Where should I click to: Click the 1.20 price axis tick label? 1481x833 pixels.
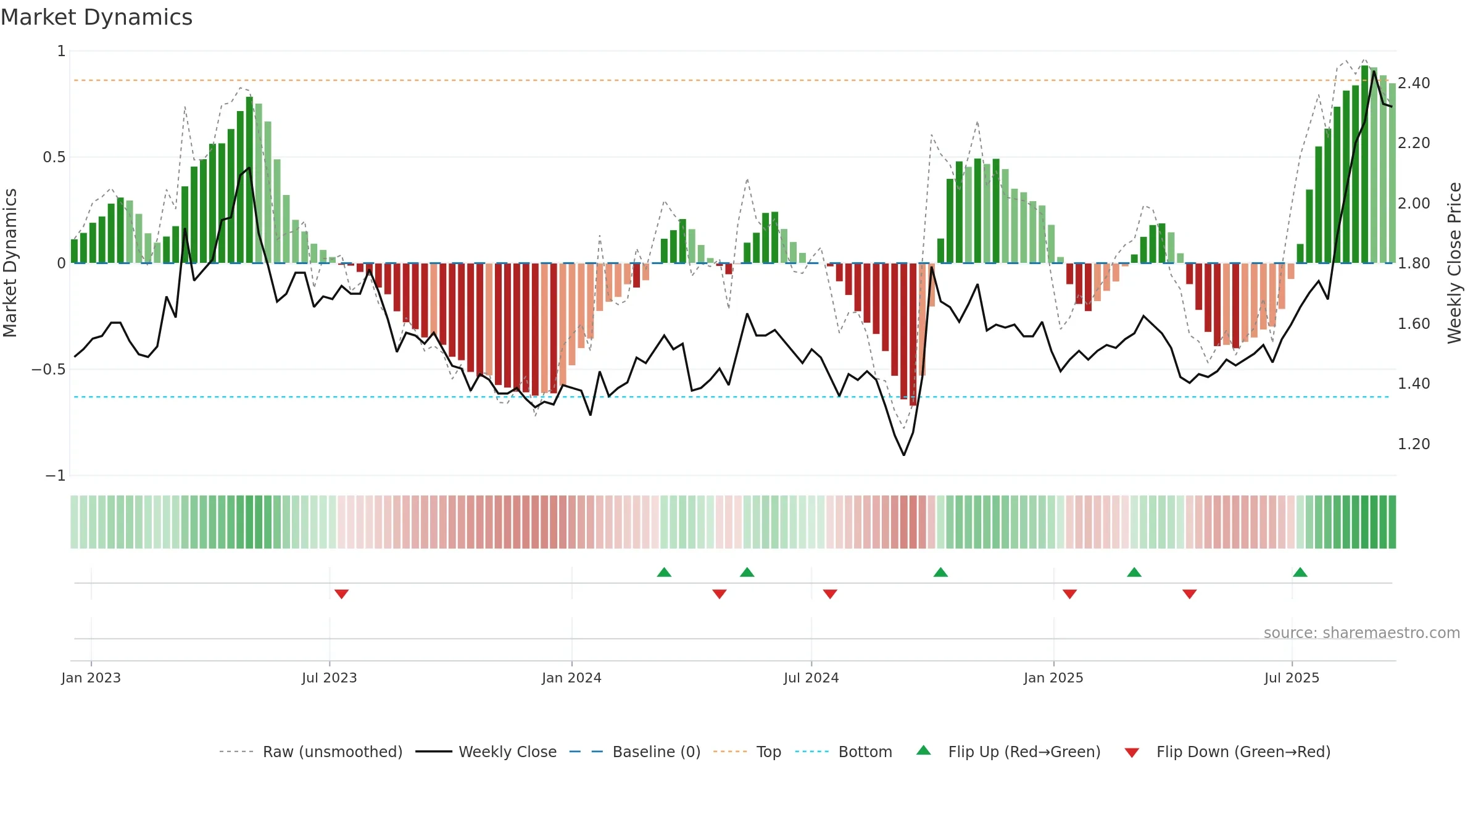[x=1414, y=444]
